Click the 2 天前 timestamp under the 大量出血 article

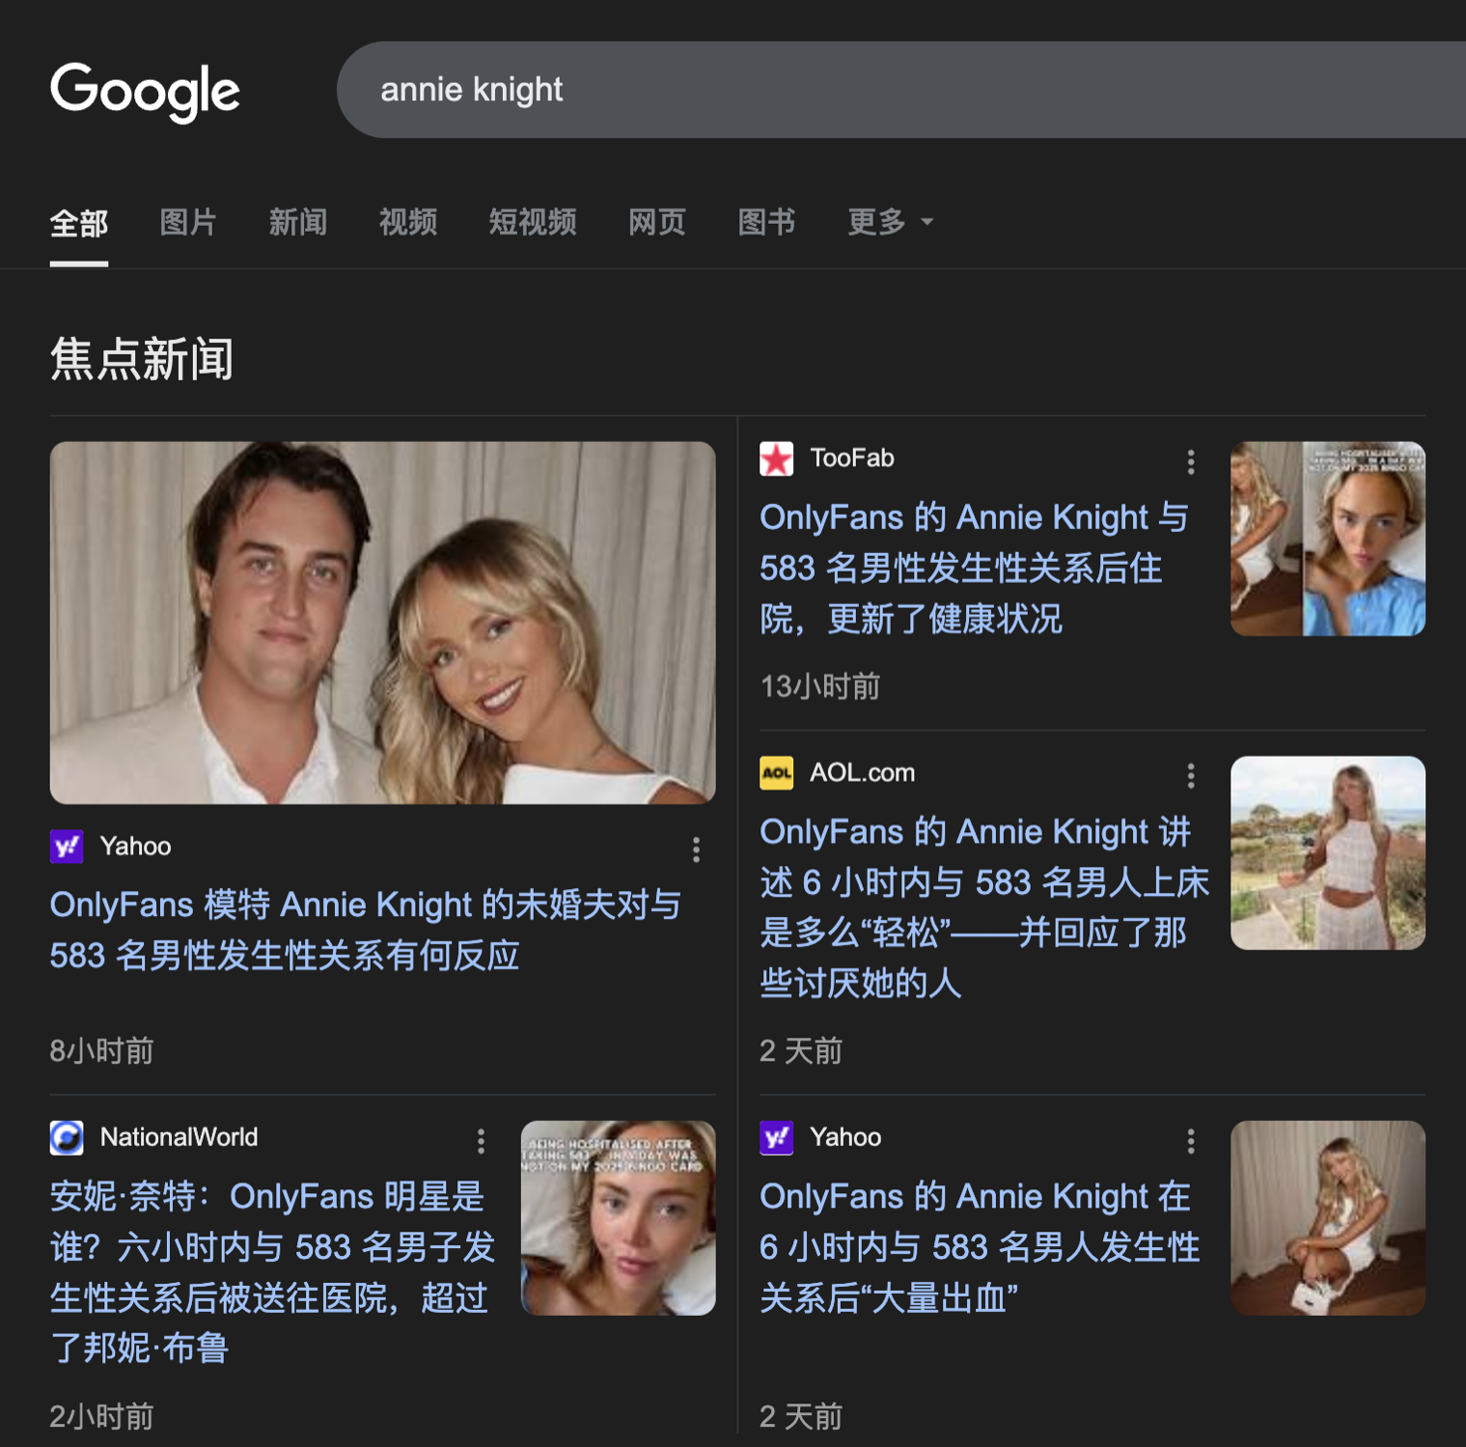[x=801, y=1417]
